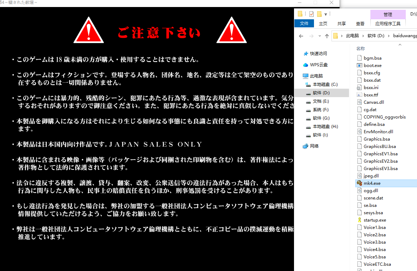Select 文档 (E:) drive in sidebar
This screenshot has width=417, height=271.
(x=321, y=101)
